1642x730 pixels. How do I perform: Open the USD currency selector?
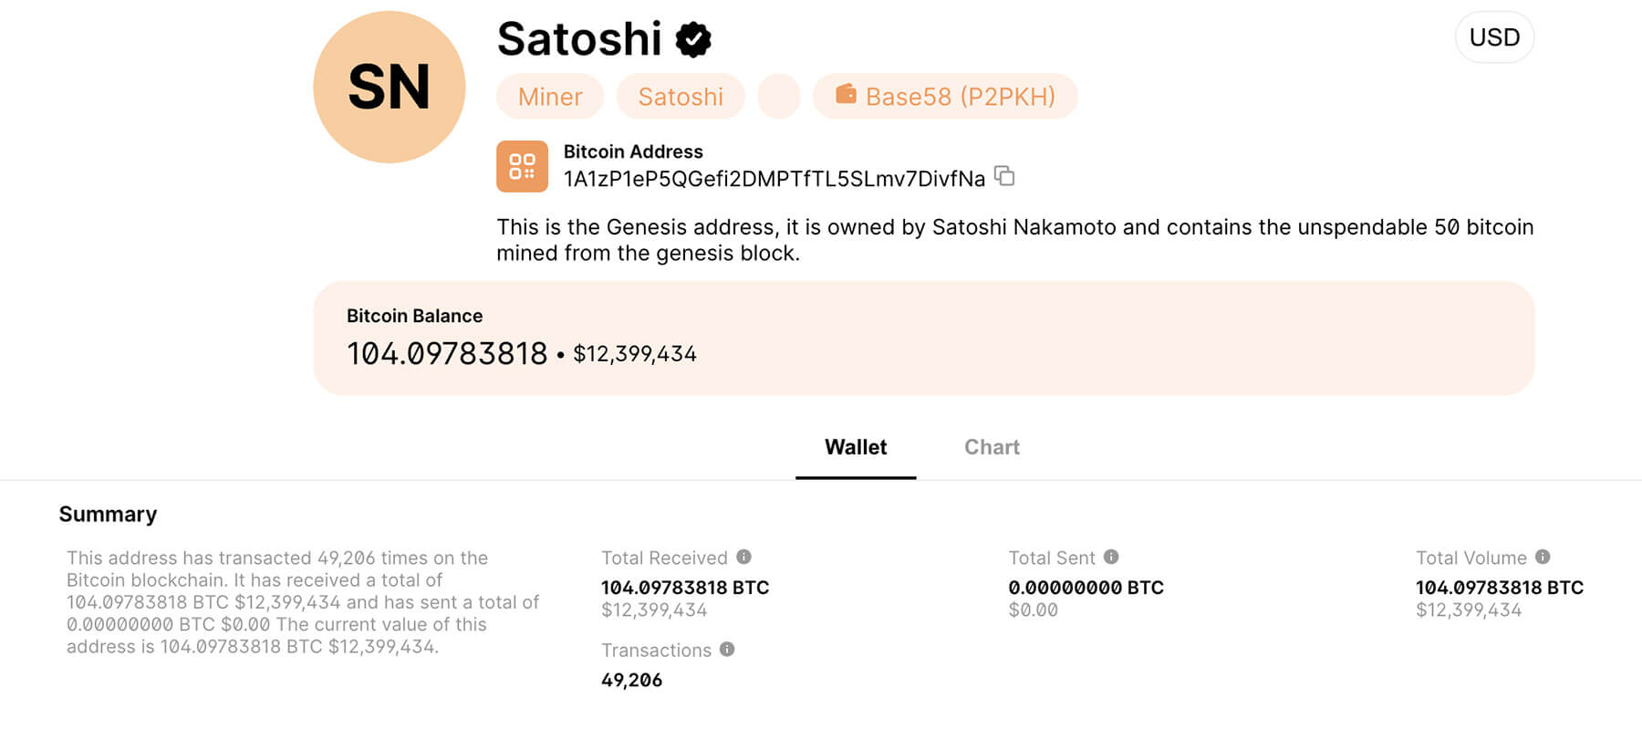tap(1494, 37)
